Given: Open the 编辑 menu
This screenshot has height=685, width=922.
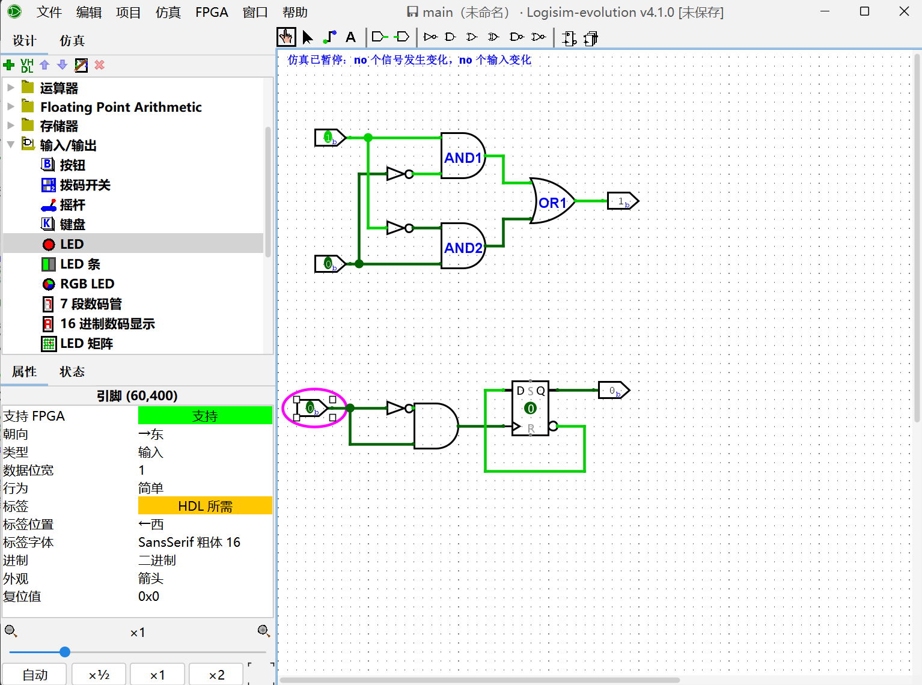Looking at the screenshot, I should 89,12.
